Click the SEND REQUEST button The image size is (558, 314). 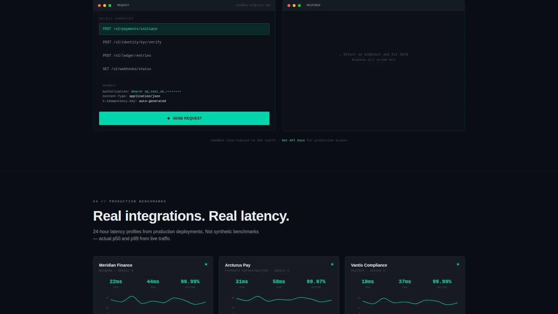pos(184,118)
